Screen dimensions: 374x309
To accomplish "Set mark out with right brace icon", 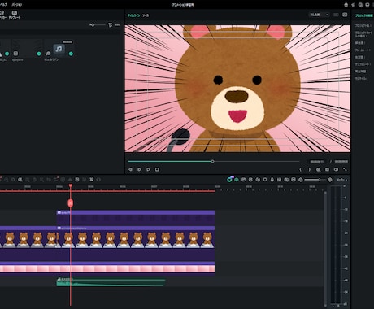I will (310, 169).
